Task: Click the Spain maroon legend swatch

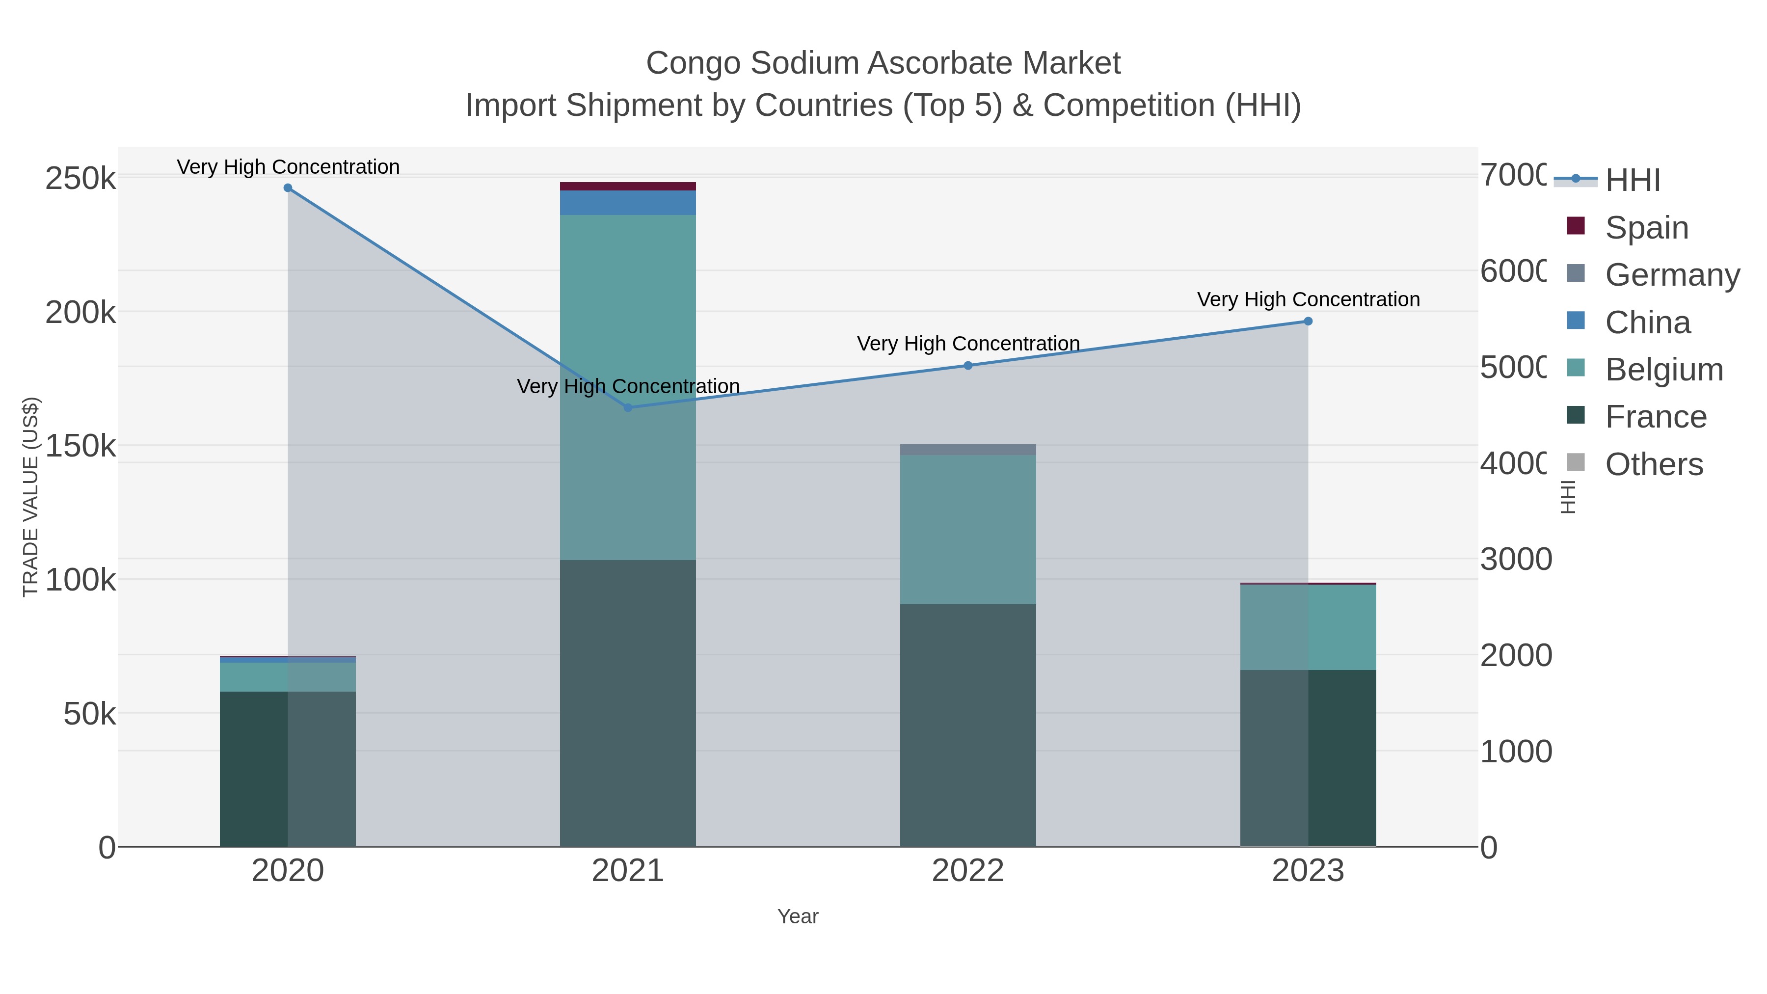Action: (1576, 226)
